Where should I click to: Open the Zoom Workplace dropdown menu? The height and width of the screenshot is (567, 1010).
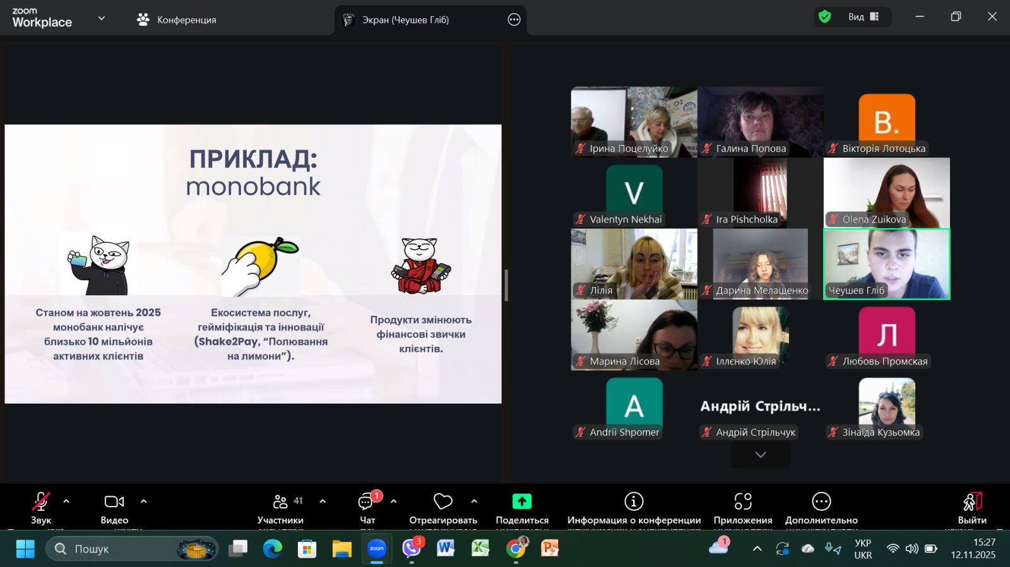[x=101, y=18]
